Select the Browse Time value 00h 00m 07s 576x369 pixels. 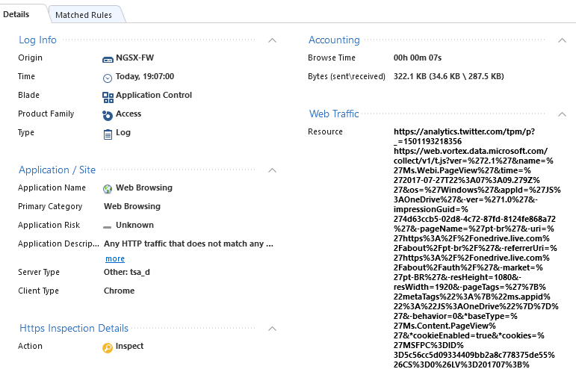pyautogui.click(x=418, y=58)
